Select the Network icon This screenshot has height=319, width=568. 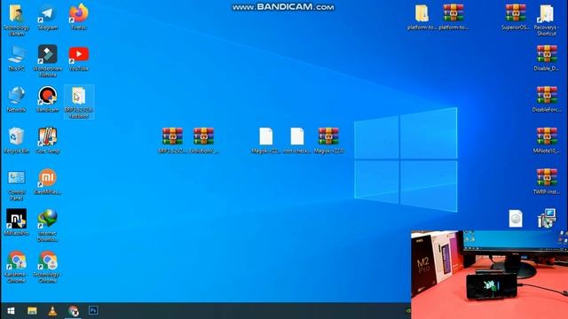(x=16, y=99)
